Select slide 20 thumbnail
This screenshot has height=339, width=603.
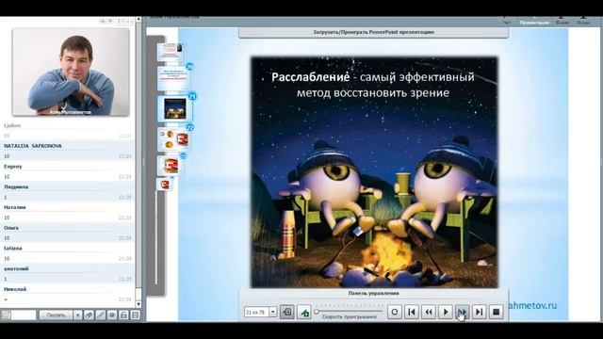pos(173,78)
